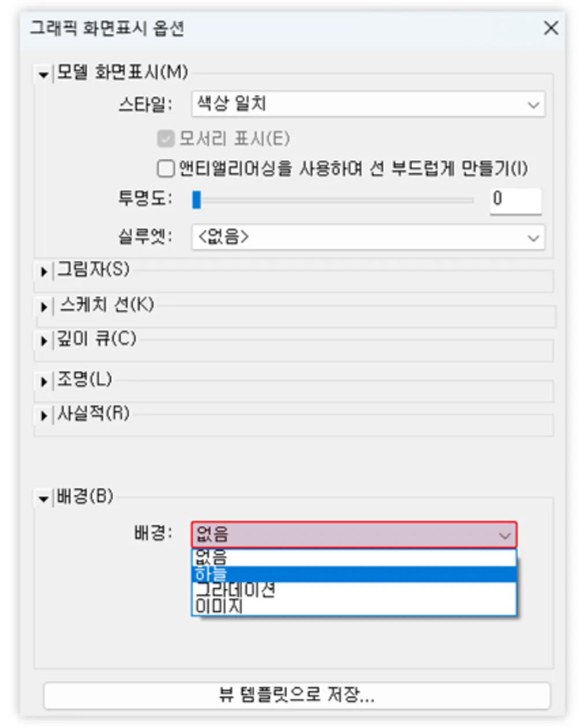
Task: Open the 스타일 dropdown showing 색상 일치
Action: (x=367, y=105)
